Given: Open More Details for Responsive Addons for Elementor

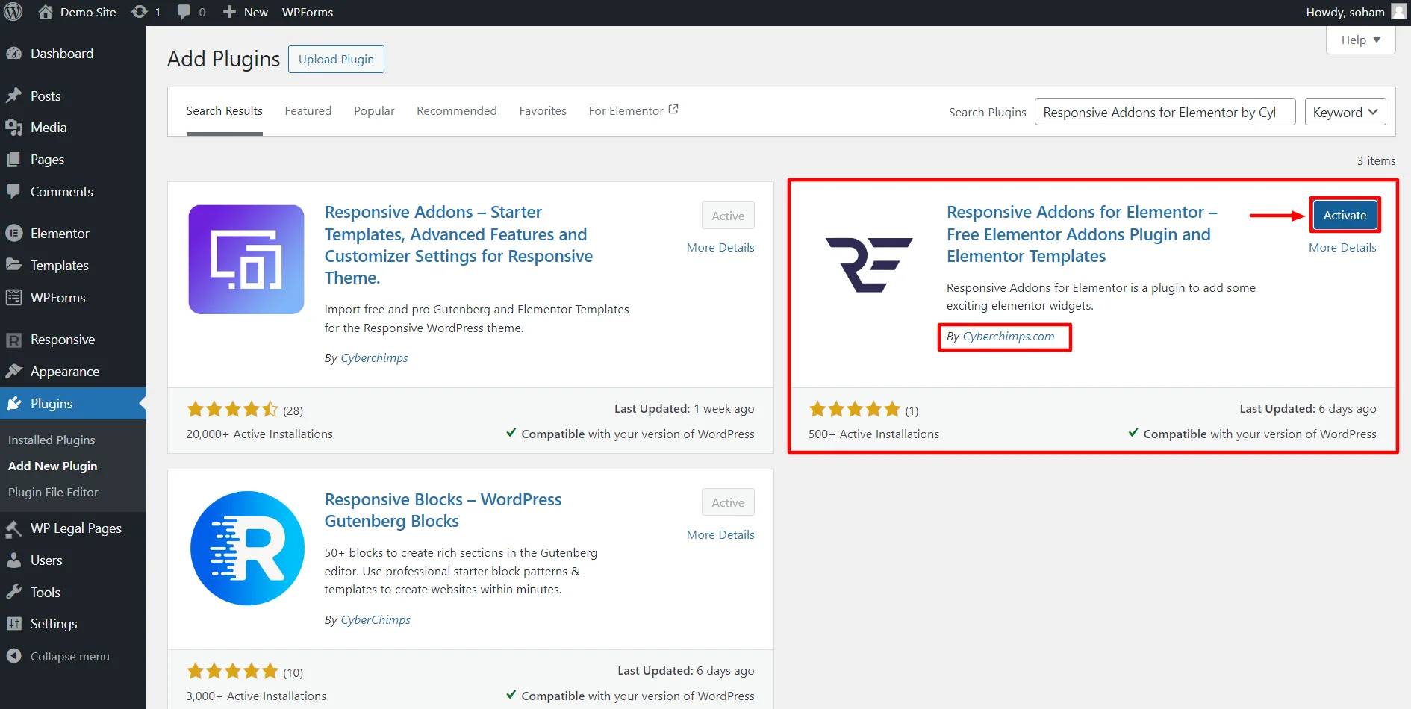Looking at the screenshot, I should 1342,248.
